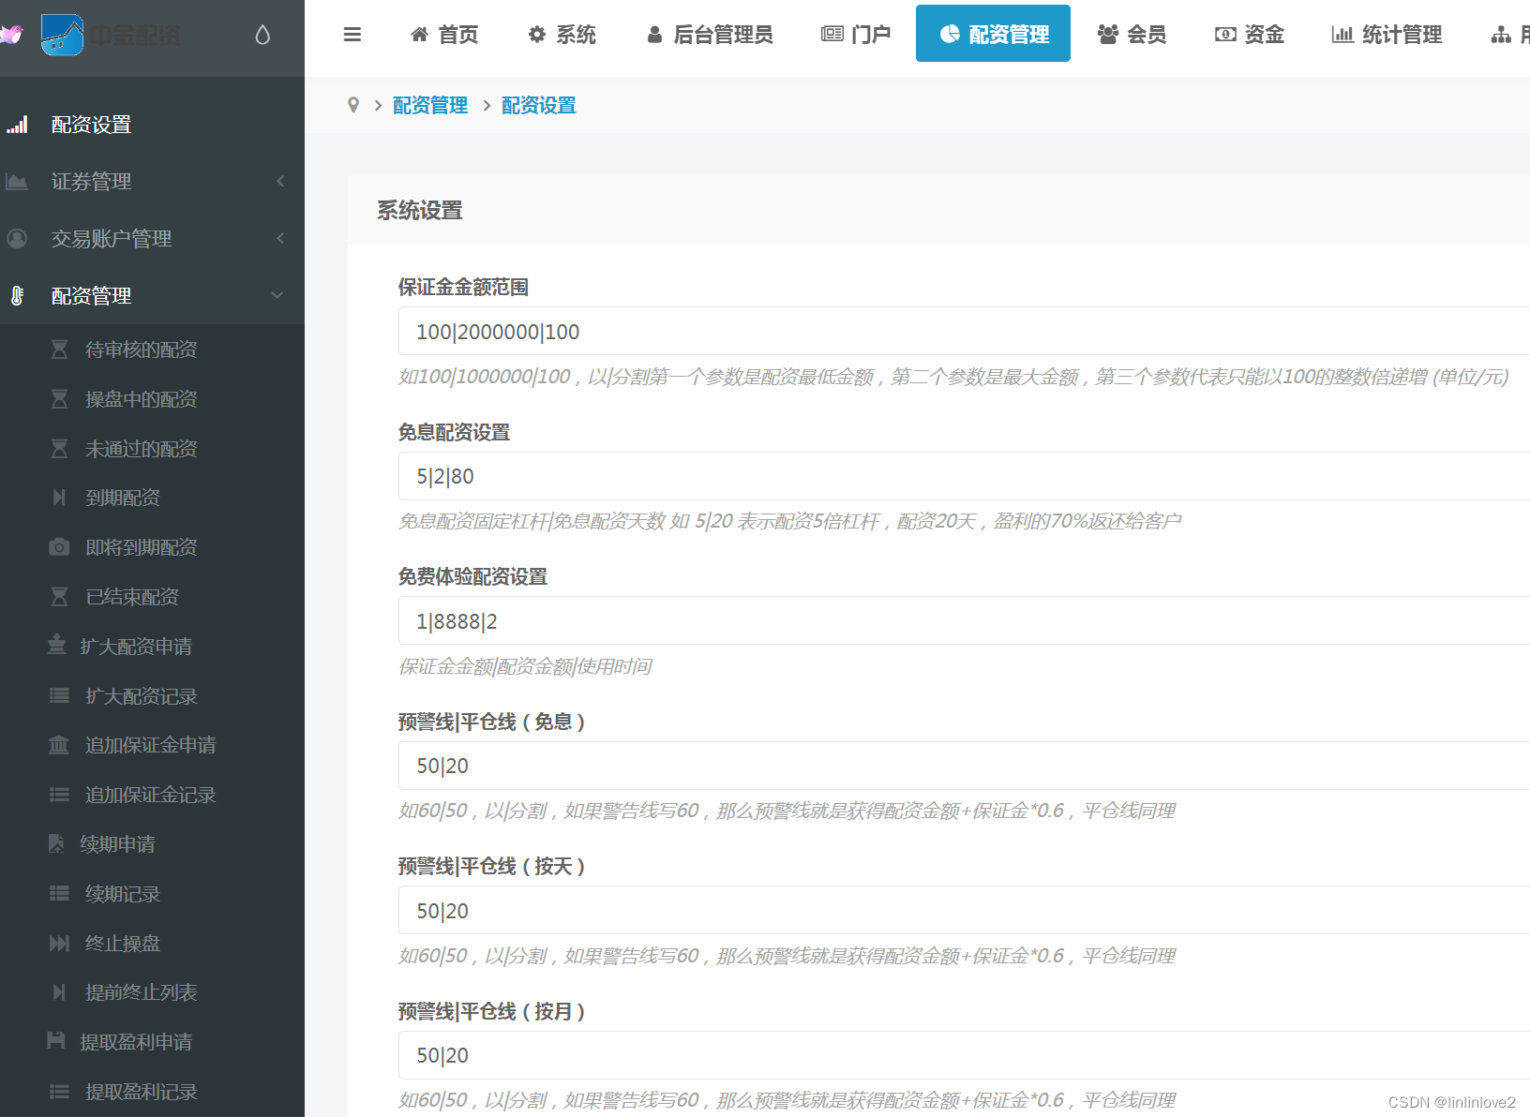Focus the 预警线|平仓线(免息) input
This screenshot has height=1117, width=1530.
[964, 766]
